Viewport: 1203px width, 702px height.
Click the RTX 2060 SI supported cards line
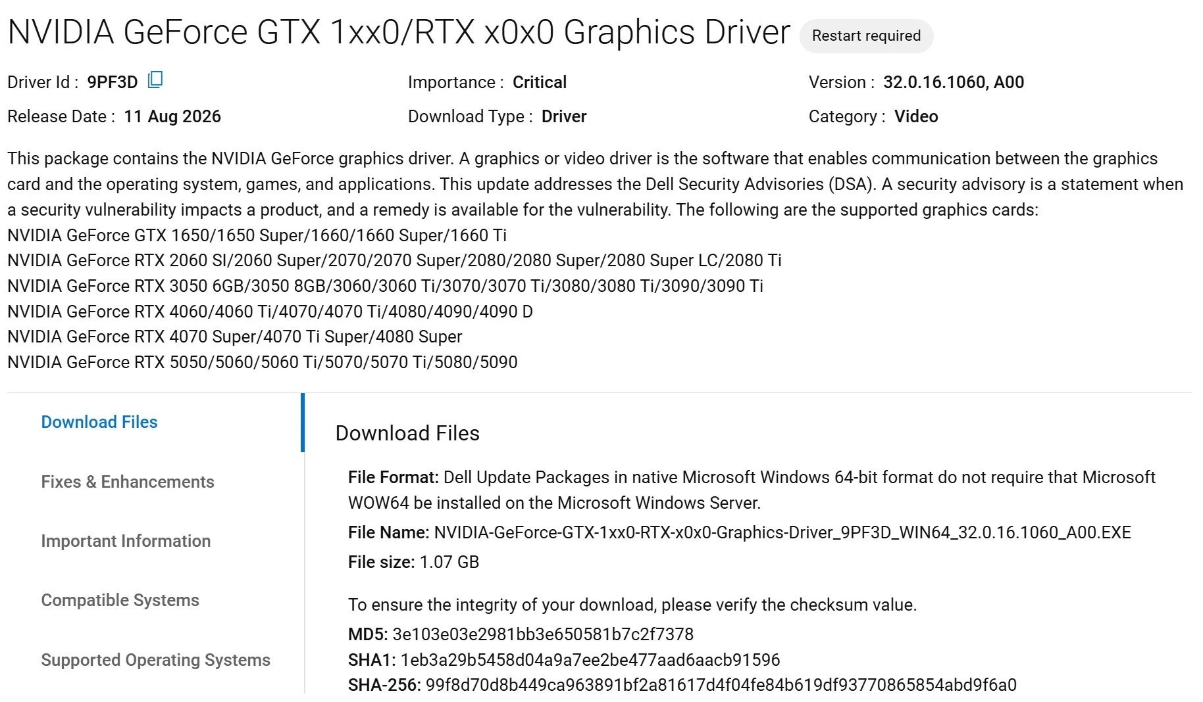[394, 260]
